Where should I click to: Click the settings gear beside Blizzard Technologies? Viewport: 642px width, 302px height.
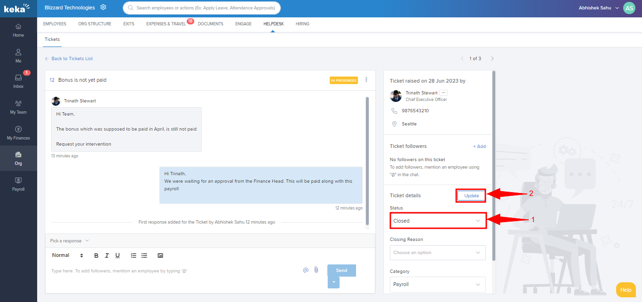click(103, 8)
